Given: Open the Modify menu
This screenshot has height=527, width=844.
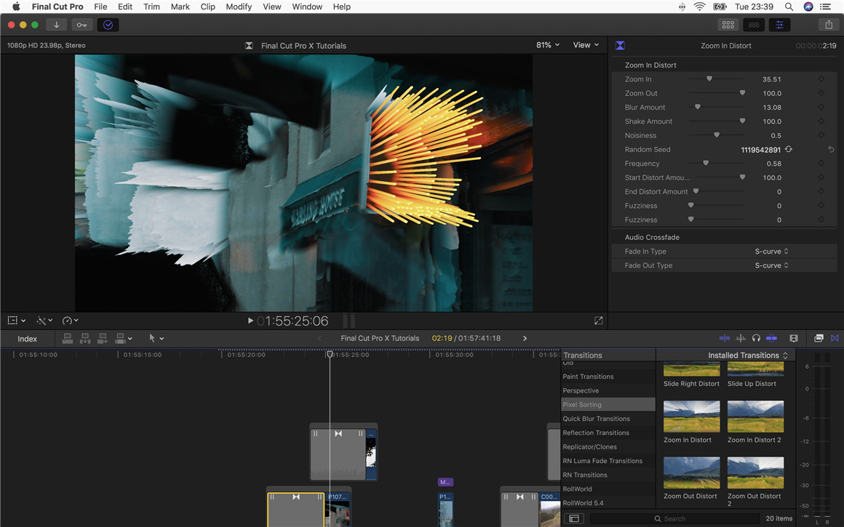Looking at the screenshot, I should click(239, 7).
